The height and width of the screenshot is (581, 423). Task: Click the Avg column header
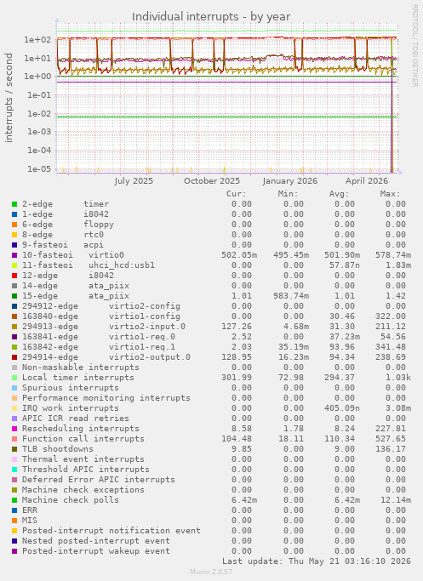pos(340,194)
